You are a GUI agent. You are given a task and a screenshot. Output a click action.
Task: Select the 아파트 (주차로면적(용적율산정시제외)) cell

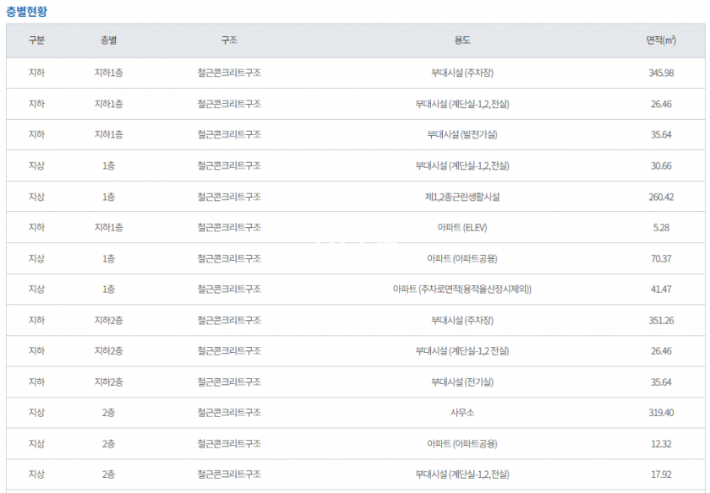(461, 289)
